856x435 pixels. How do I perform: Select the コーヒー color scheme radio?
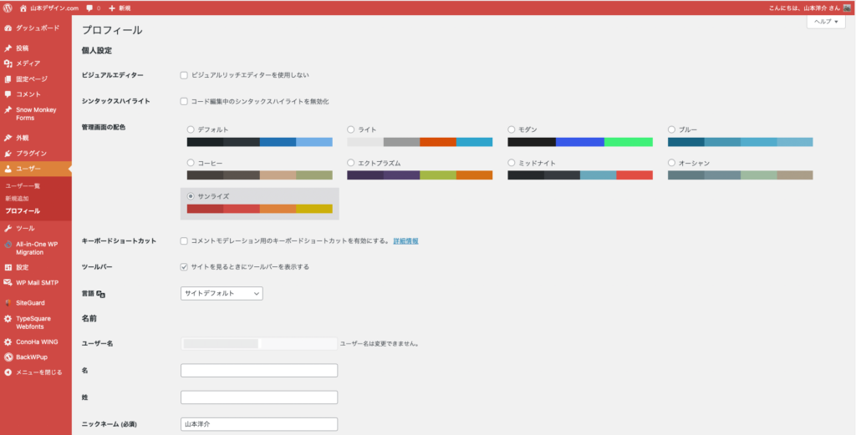point(191,163)
